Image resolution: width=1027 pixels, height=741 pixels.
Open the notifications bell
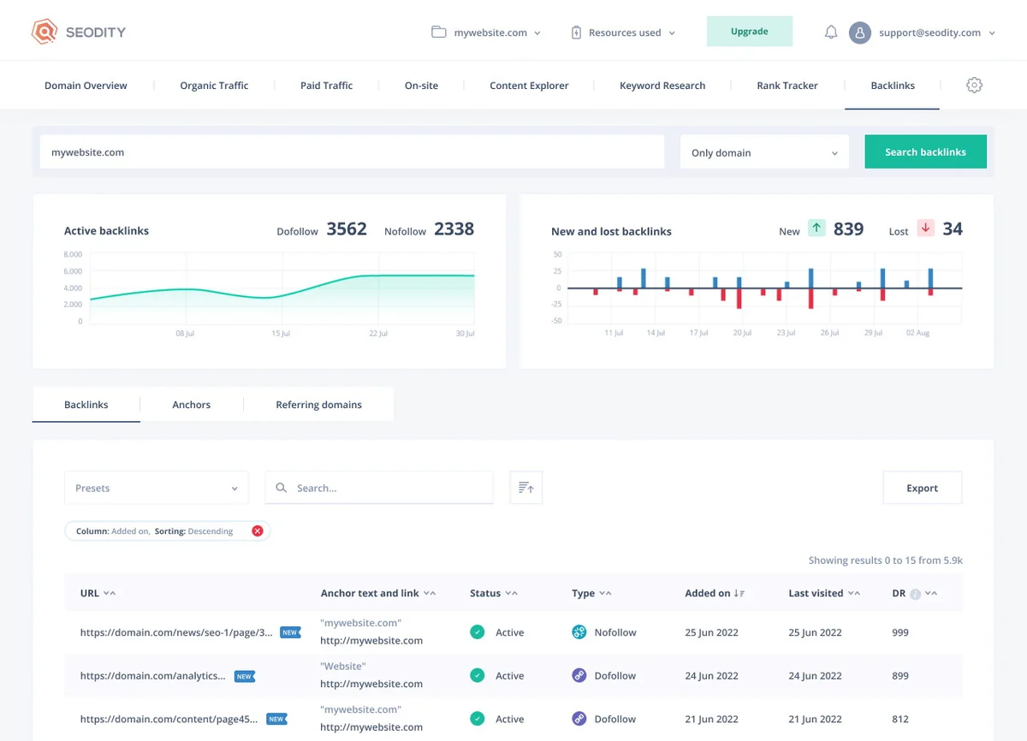(x=830, y=33)
